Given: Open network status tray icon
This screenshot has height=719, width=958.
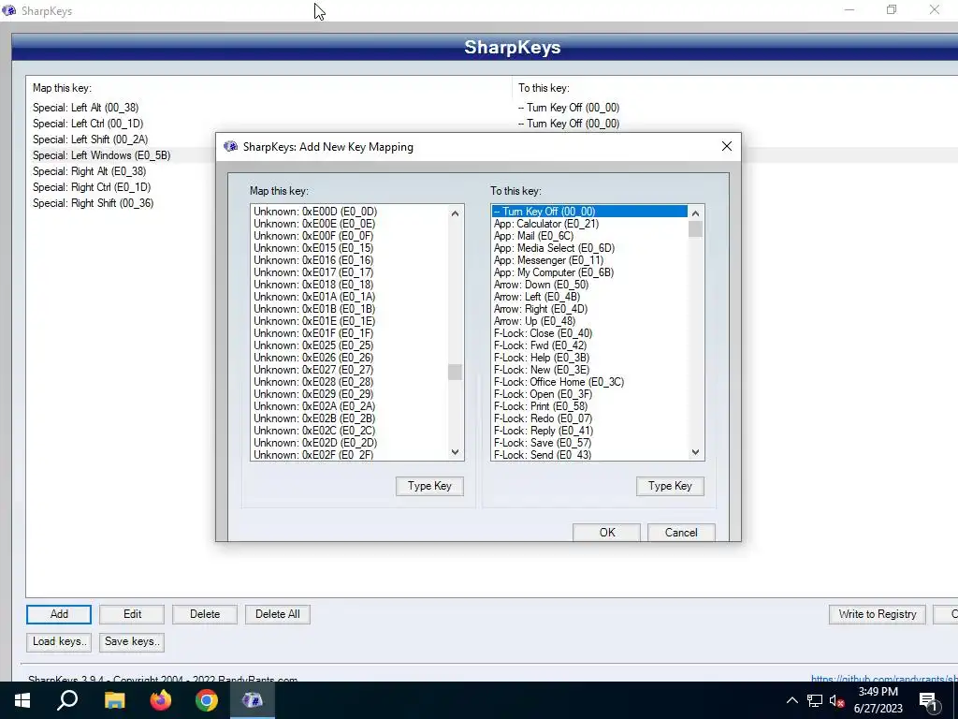Looking at the screenshot, I should [815, 700].
